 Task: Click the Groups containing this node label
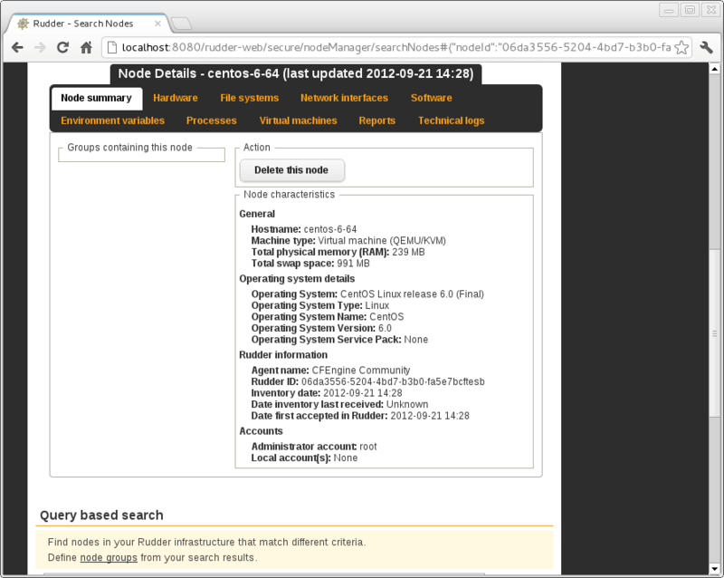pyautogui.click(x=129, y=148)
